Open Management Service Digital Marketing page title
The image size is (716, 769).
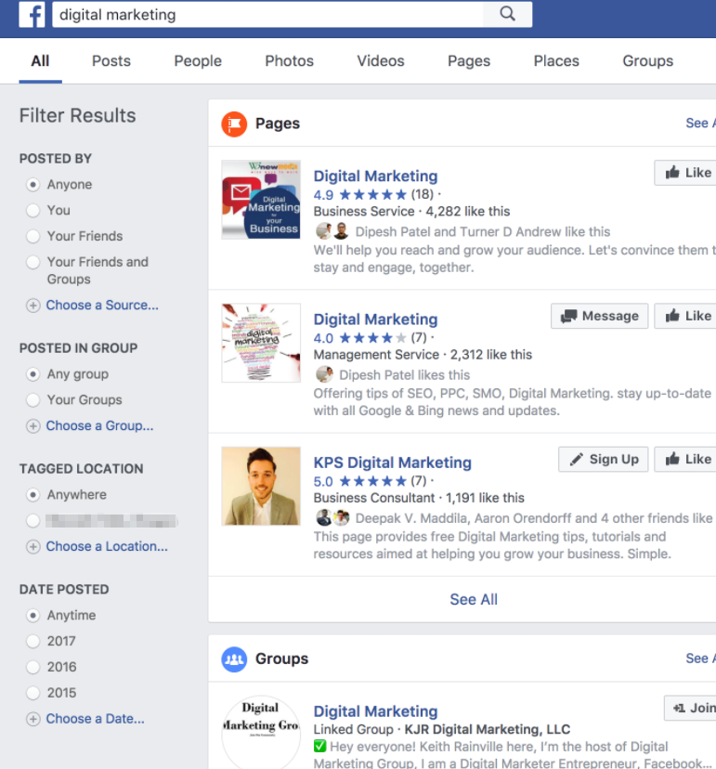click(x=376, y=319)
